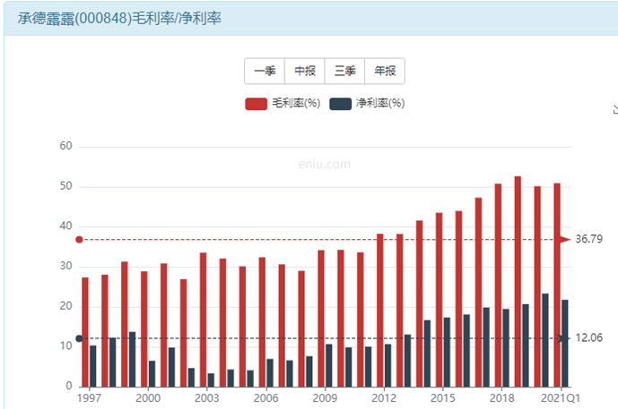Viewport: 618px width, 409px height.
Task: Click the dark net margin bar for 2003
Action: tap(211, 380)
